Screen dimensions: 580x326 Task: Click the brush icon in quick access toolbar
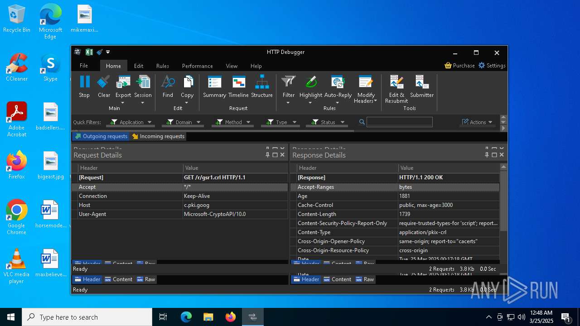[x=99, y=52]
